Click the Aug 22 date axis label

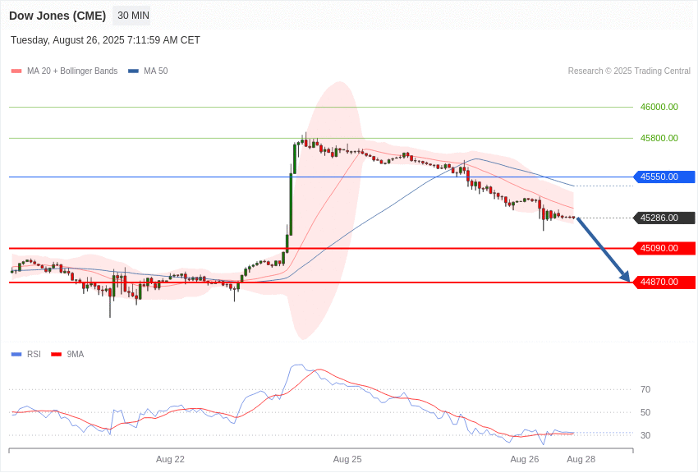pos(170,459)
